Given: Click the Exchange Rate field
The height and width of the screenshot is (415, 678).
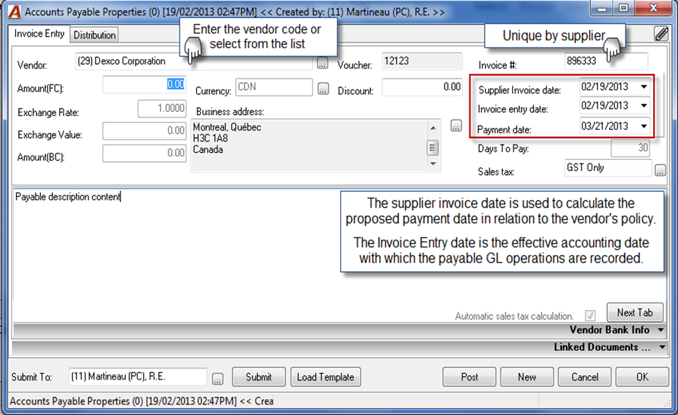Looking at the screenshot, I should [162, 108].
